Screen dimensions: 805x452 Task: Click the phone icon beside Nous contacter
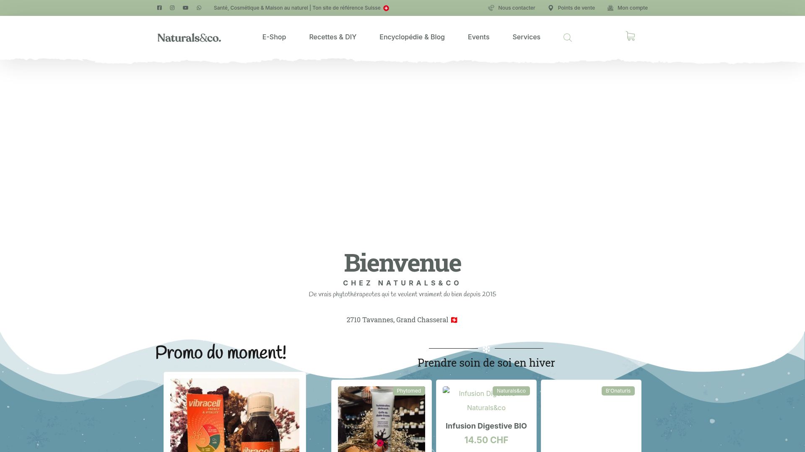[491, 8]
